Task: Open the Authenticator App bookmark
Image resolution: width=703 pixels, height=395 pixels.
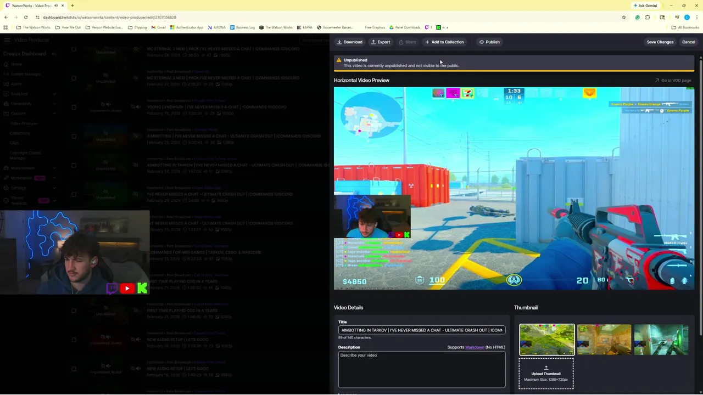Action: coord(187,27)
